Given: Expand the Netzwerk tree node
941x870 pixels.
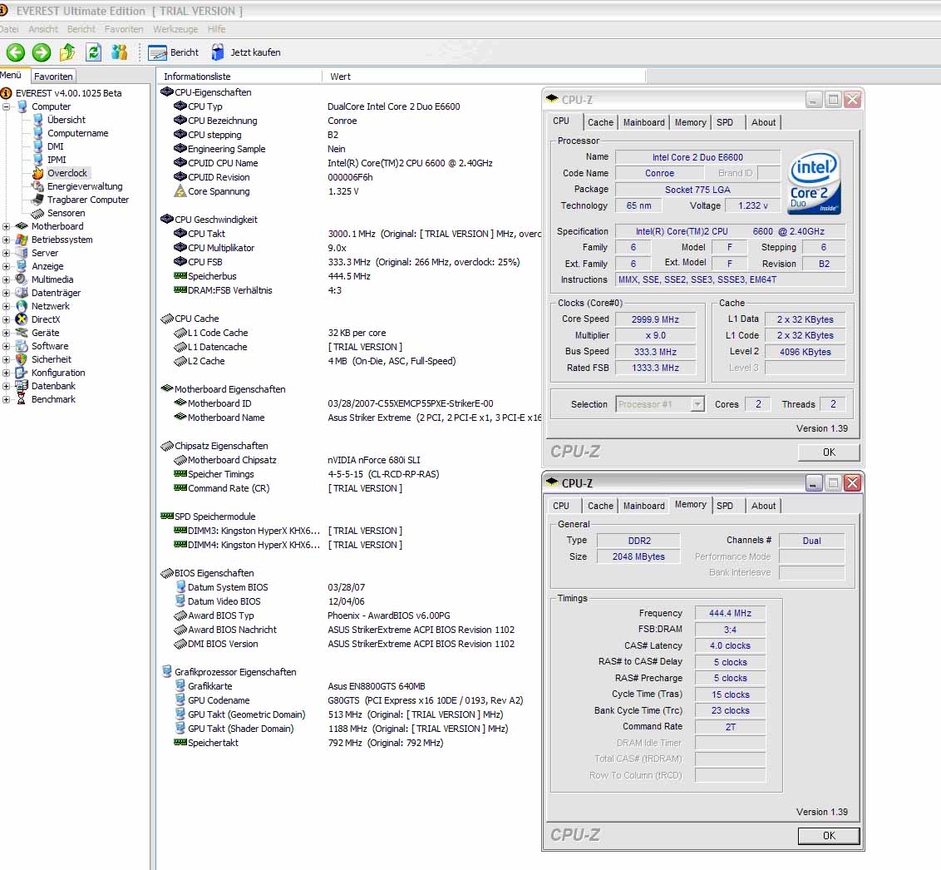Looking at the screenshot, I should 6,306.
